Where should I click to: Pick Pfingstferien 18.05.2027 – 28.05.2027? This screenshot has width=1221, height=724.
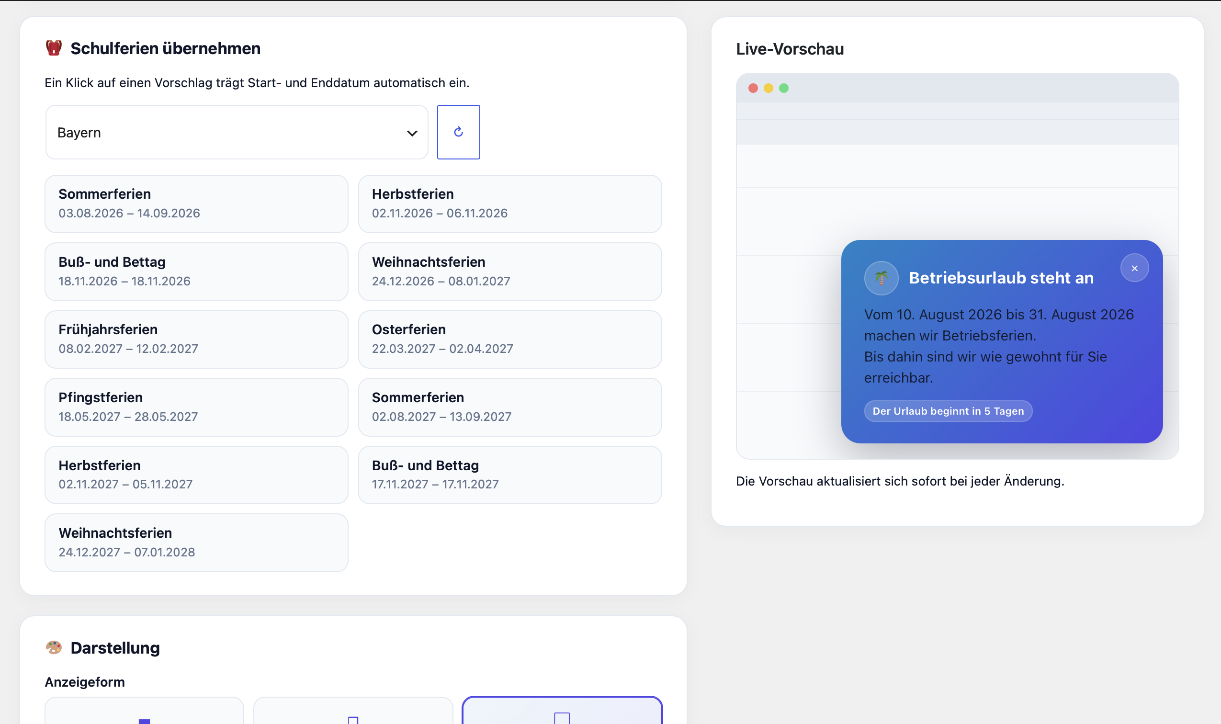[196, 407]
